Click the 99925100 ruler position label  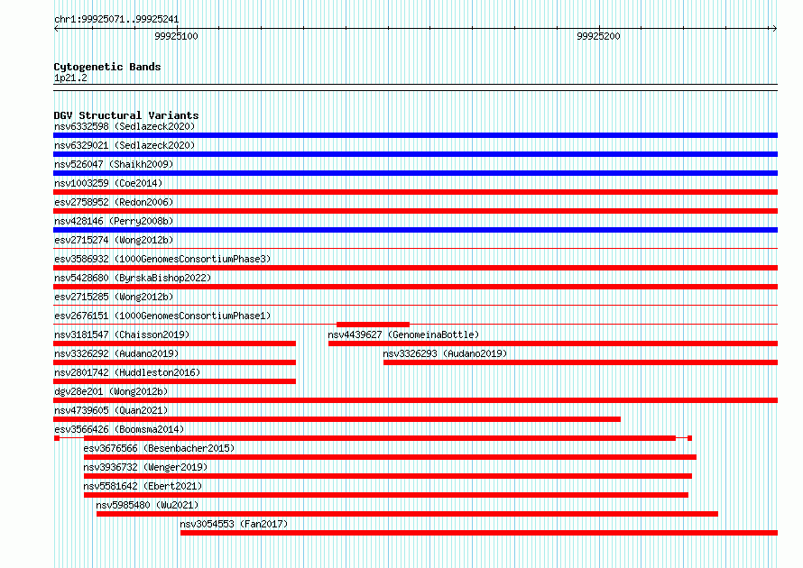point(176,36)
